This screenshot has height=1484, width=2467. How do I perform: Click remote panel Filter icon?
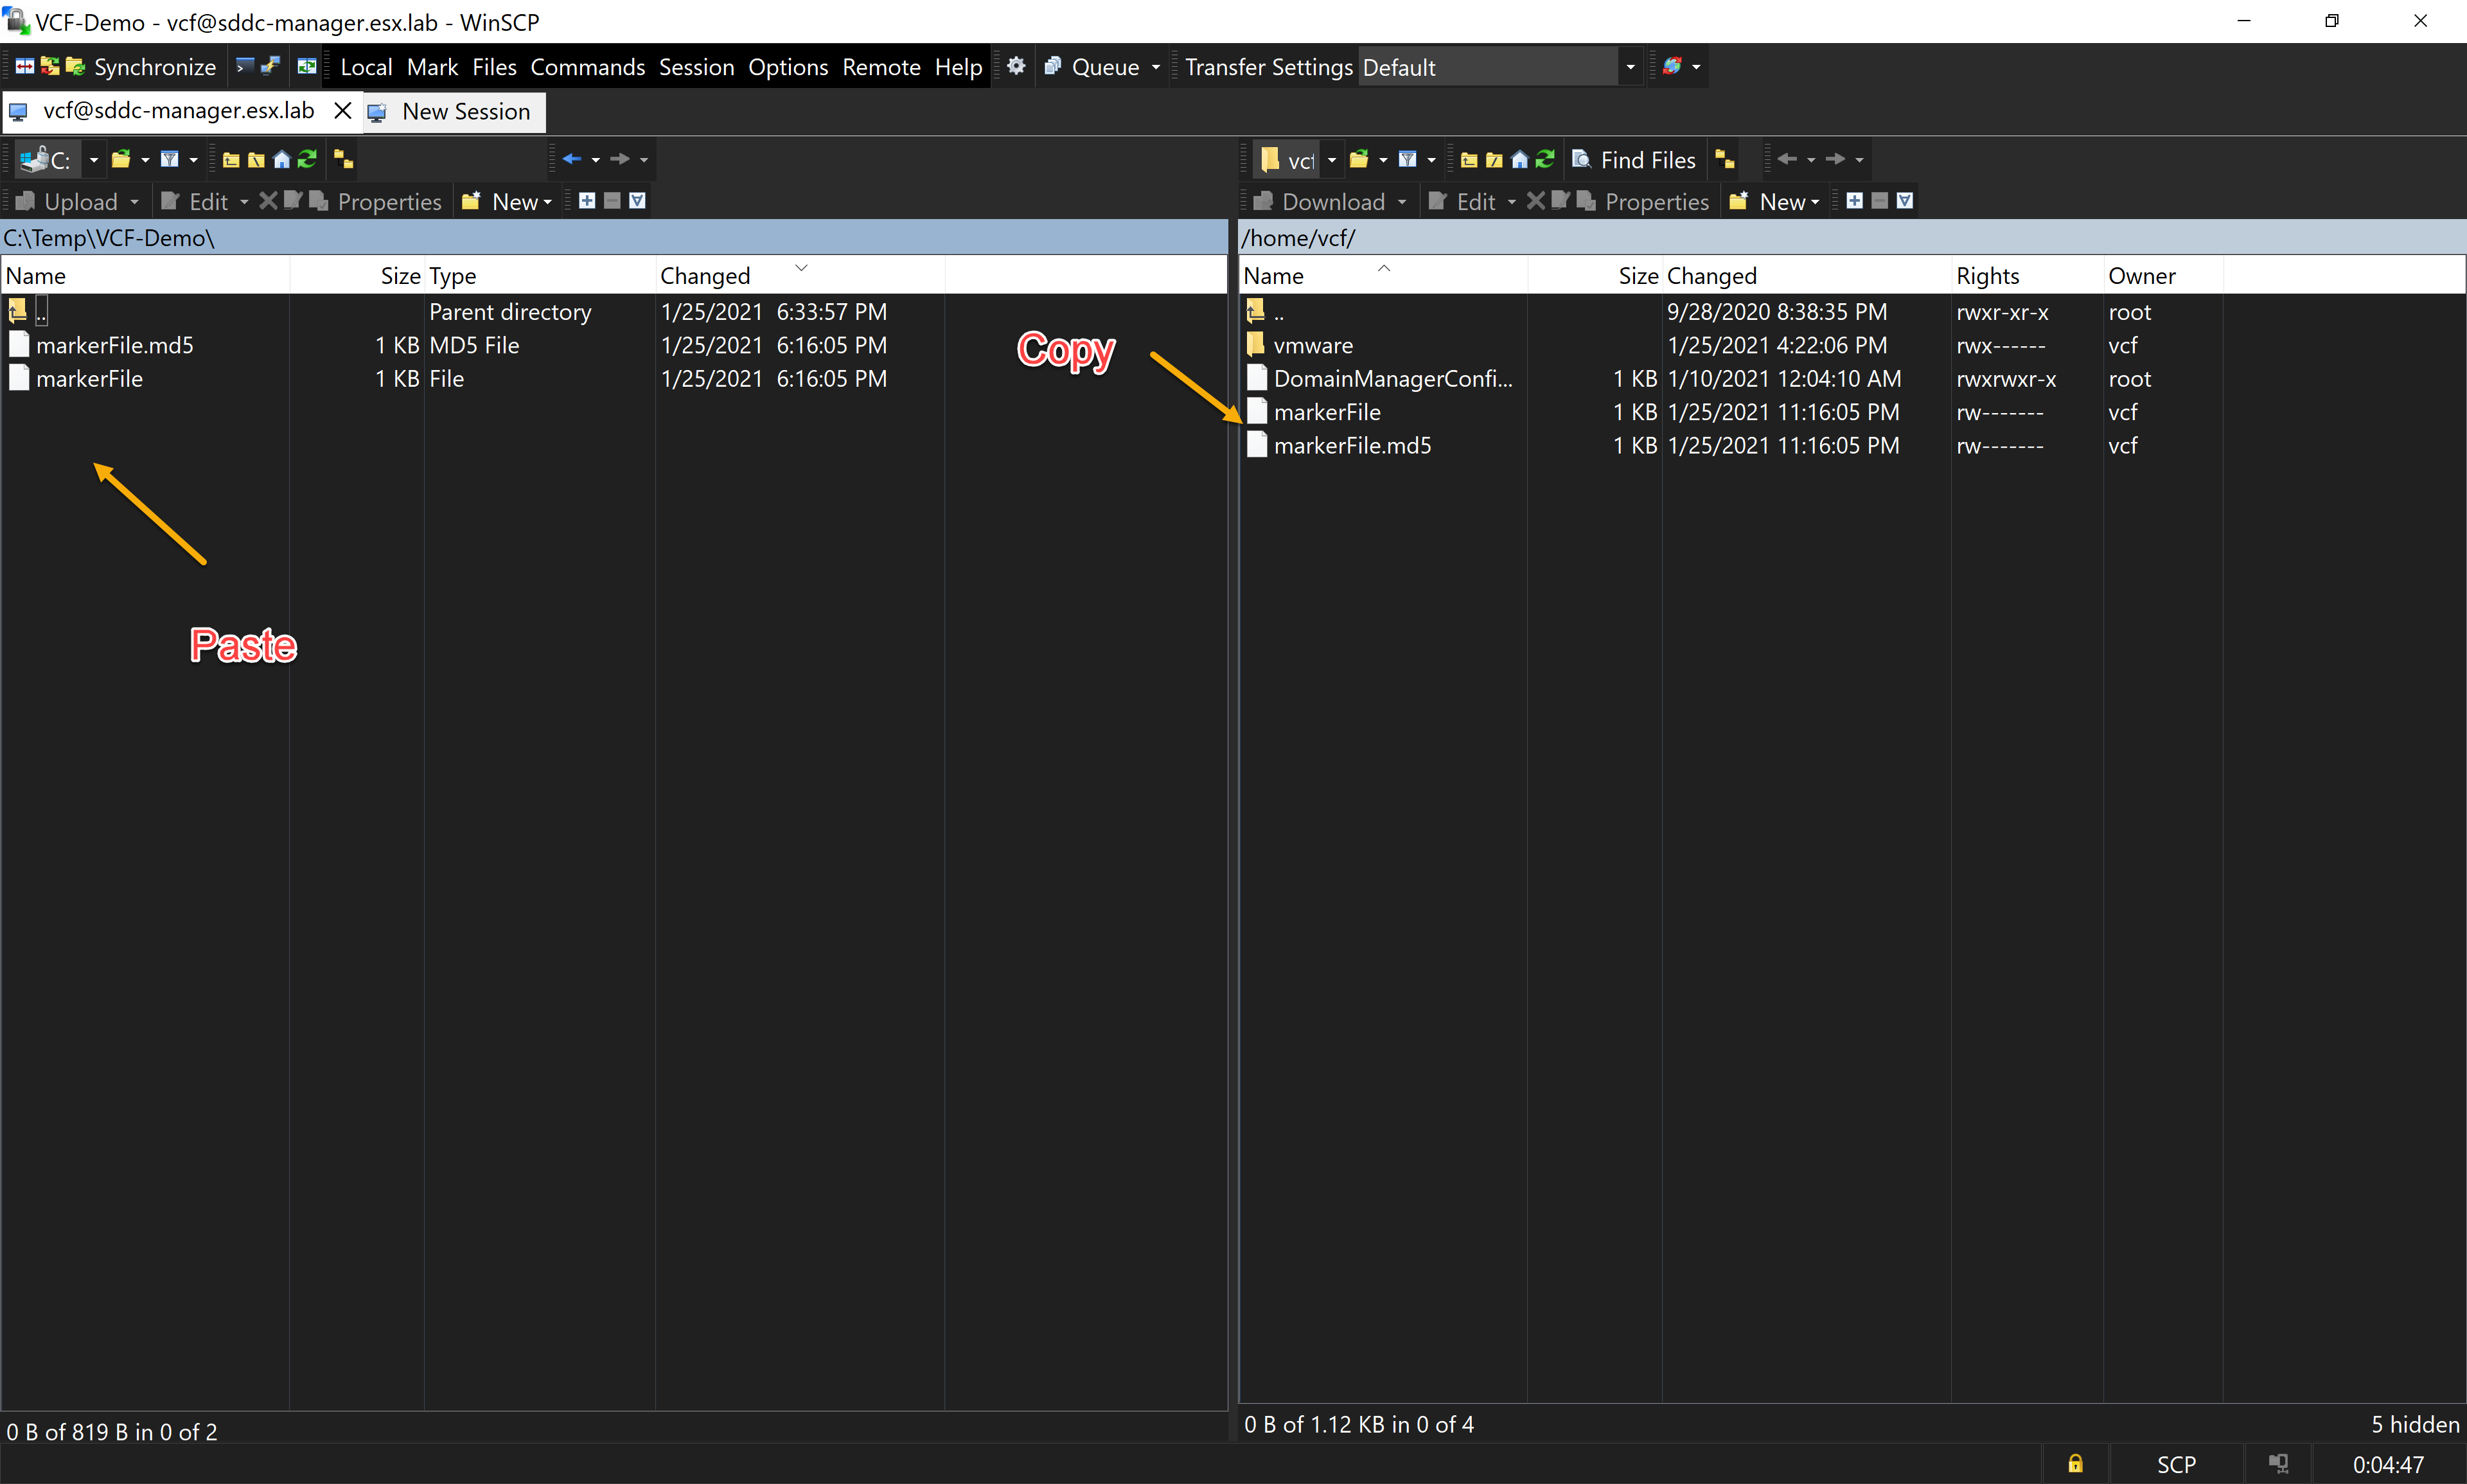(x=1408, y=159)
